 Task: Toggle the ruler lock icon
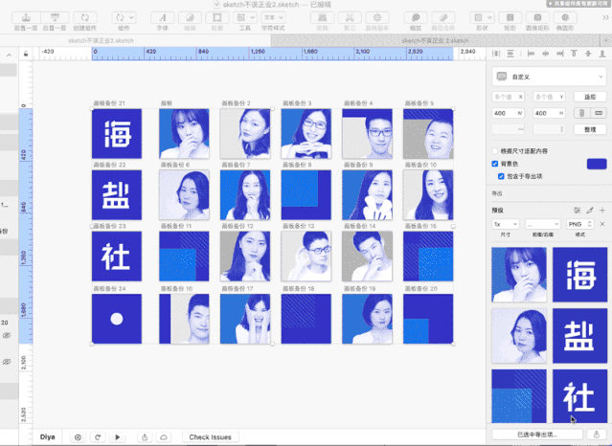(26, 54)
